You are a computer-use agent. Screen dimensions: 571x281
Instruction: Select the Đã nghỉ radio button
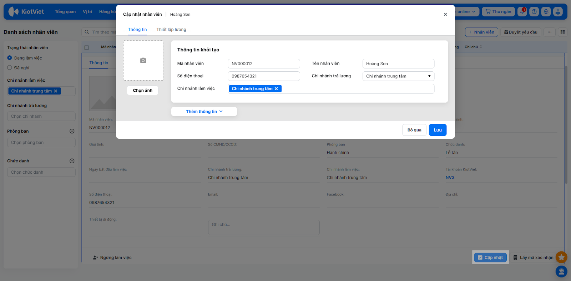[x=10, y=68]
